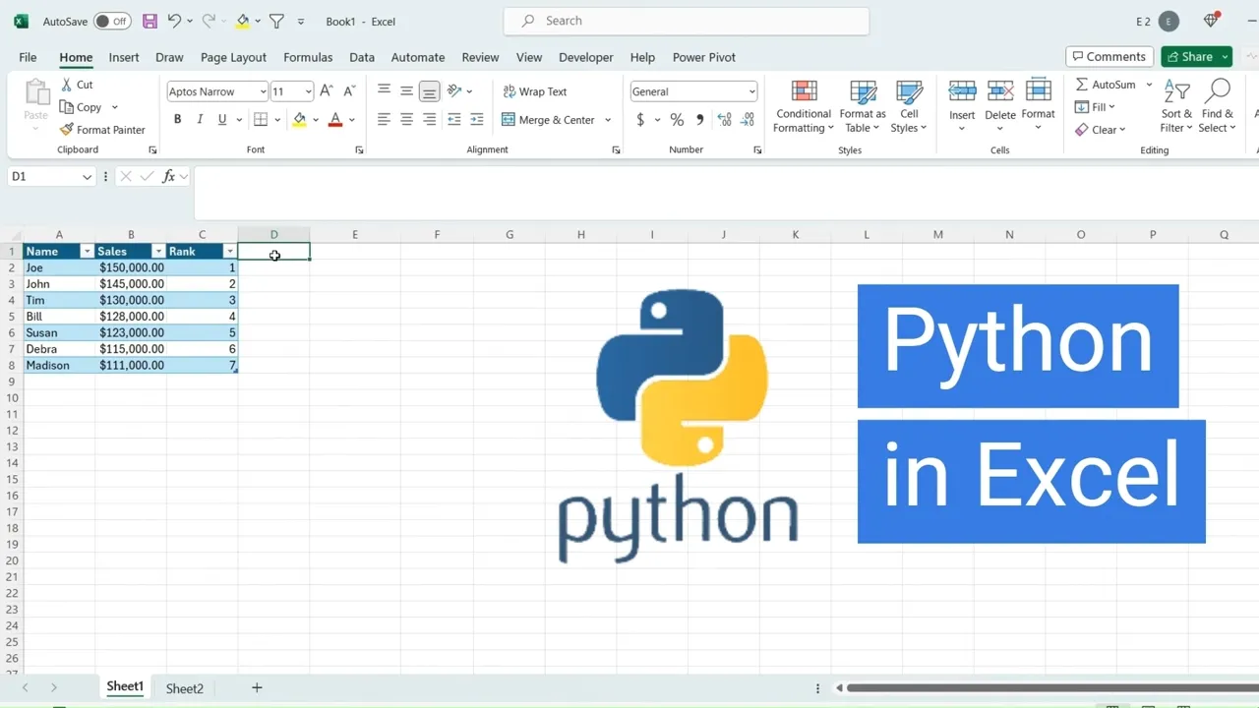Click the Share button
Image resolution: width=1259 pixels, height=708 pixels.
(1189, 56)
